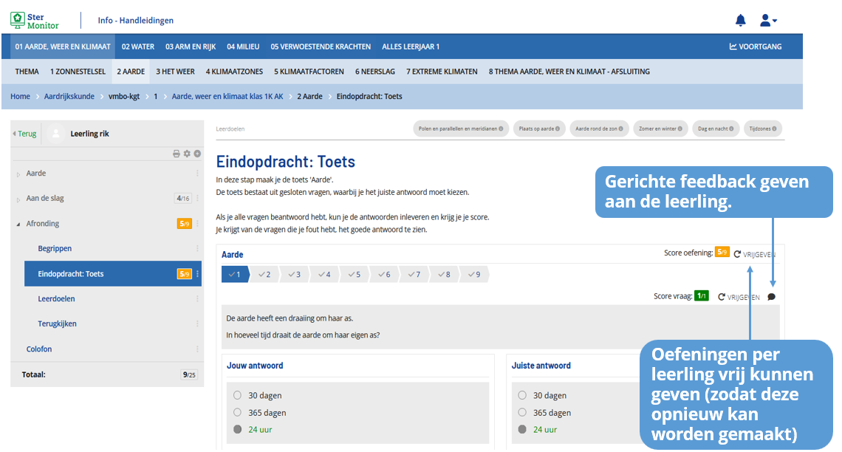842x452 pixels.
Task: Open the feedback speech bubble icon
Action: (x=771, y=297)
